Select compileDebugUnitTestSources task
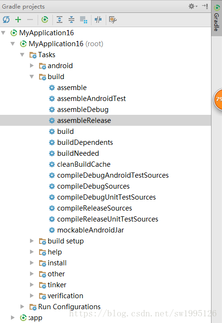This screenshot has height=323, width=222. coord(106,197)
